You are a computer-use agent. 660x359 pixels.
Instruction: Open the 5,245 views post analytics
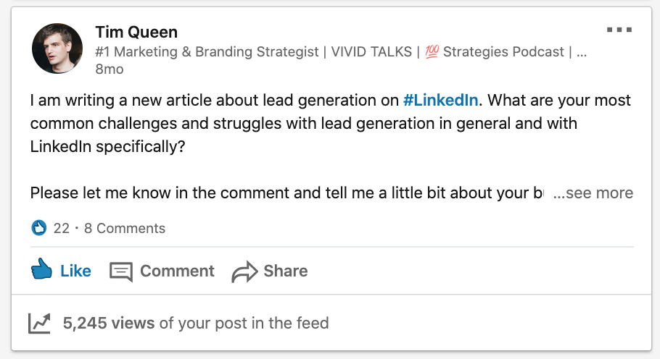tap(109, 323)
